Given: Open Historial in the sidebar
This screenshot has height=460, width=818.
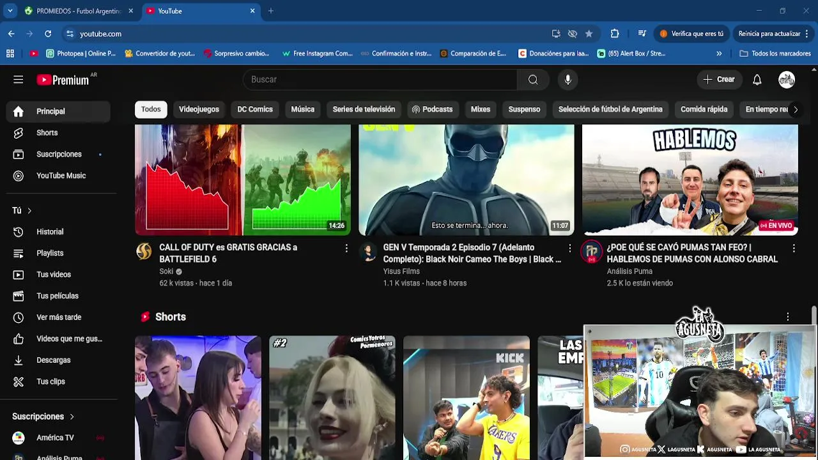Looking at the screenshot, I should (59, 232).
